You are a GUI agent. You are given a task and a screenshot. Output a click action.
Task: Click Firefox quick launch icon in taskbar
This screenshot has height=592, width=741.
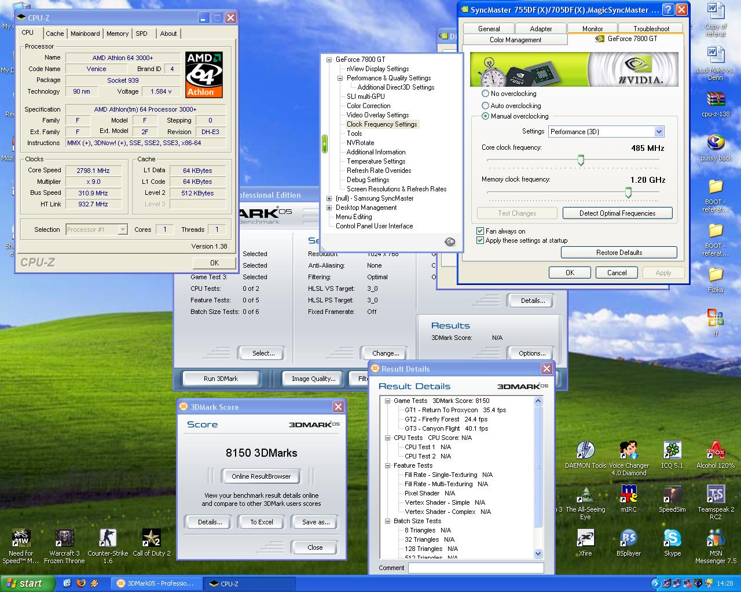click(80, 583)
